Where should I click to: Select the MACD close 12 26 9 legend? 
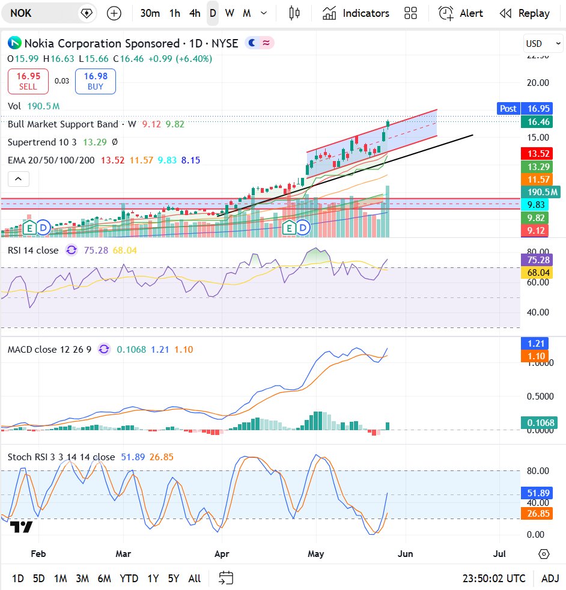click(49, 350)
